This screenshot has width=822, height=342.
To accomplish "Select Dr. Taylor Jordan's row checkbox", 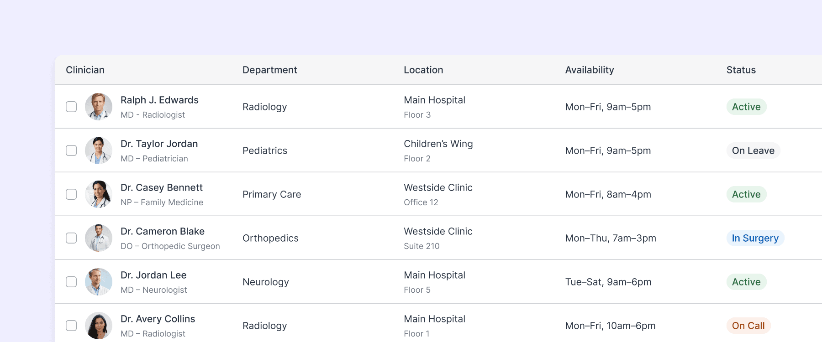I will [x=71, y=150].
